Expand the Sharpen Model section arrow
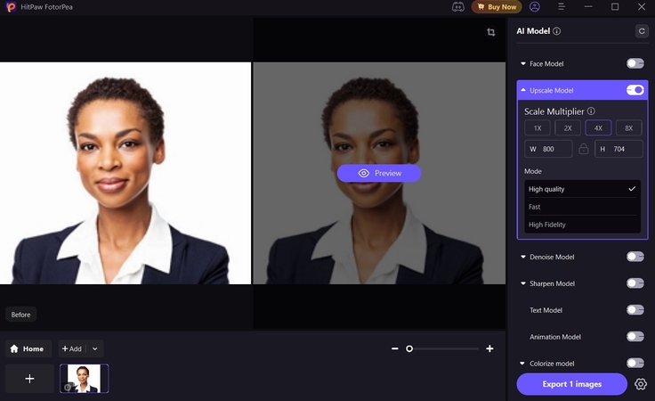 [x=523, y=283]
